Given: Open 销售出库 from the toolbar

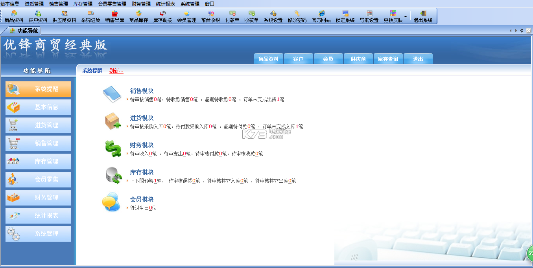Looking at the screenshot, I should tap(114, 16).
